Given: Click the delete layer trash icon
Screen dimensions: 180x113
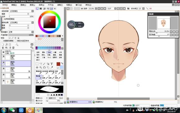Looking at the screenshot, I should (x=13, y=48).
